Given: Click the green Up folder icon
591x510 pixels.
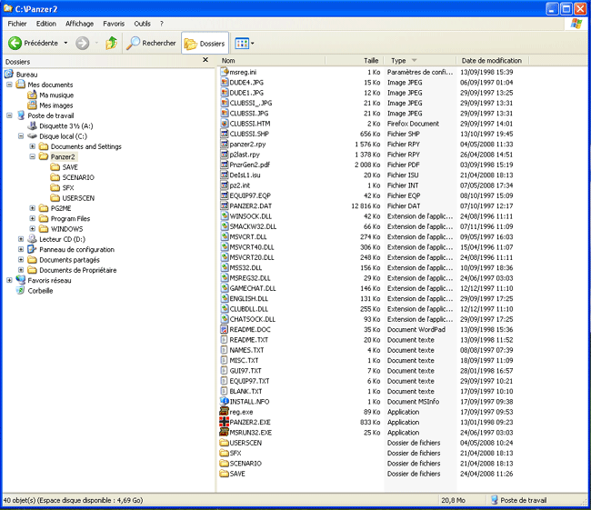Looking at the screenshot, I should (x=111, y=43).
